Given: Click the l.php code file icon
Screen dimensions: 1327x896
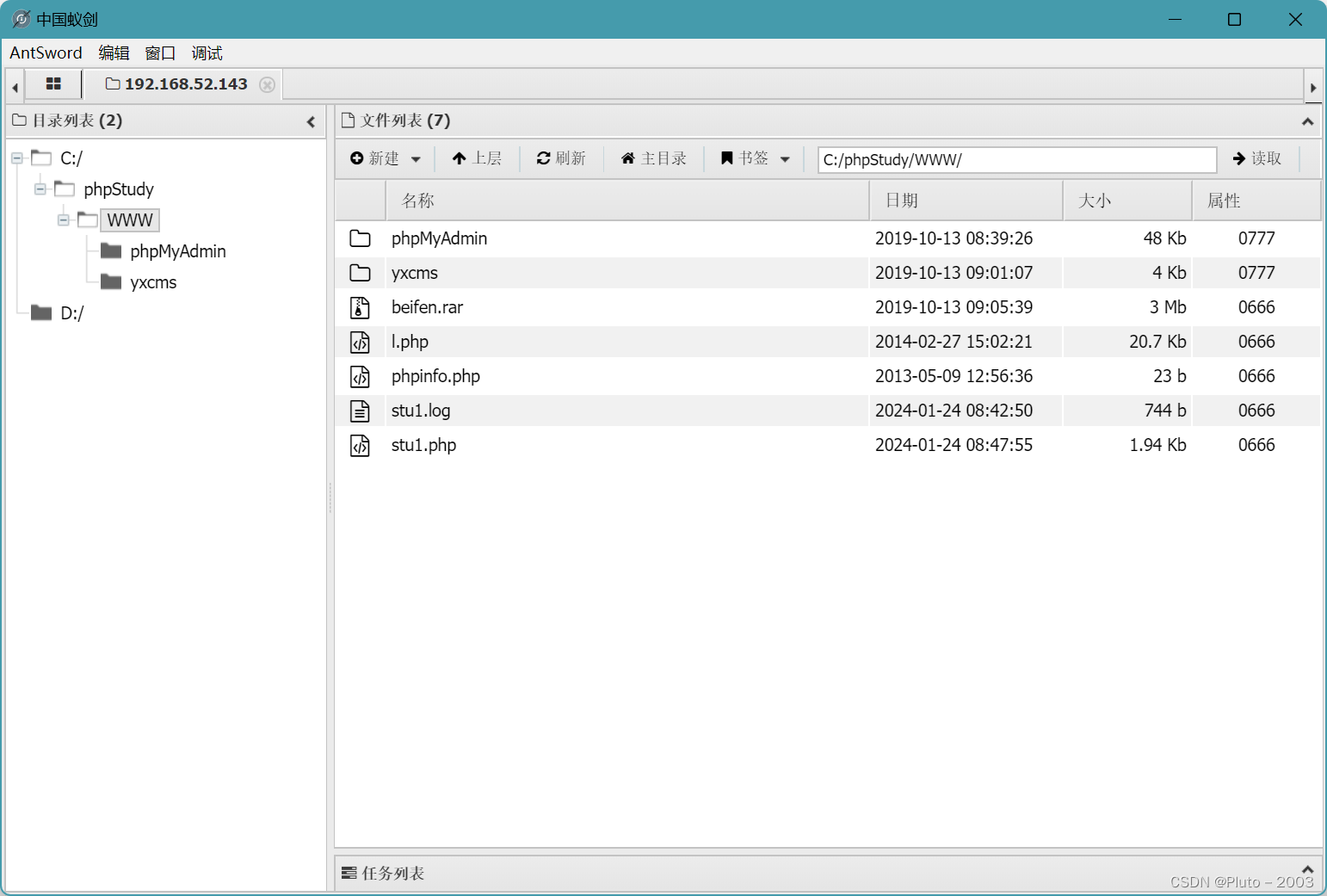Looking at the screenshot, I should pos(360,342).
